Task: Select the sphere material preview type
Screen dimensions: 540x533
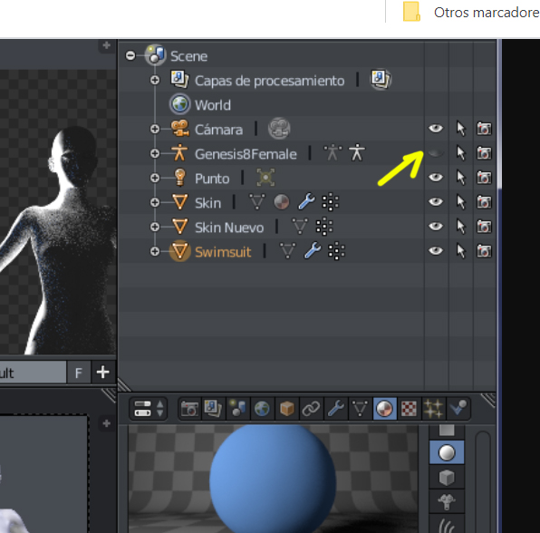Action: 447,452
